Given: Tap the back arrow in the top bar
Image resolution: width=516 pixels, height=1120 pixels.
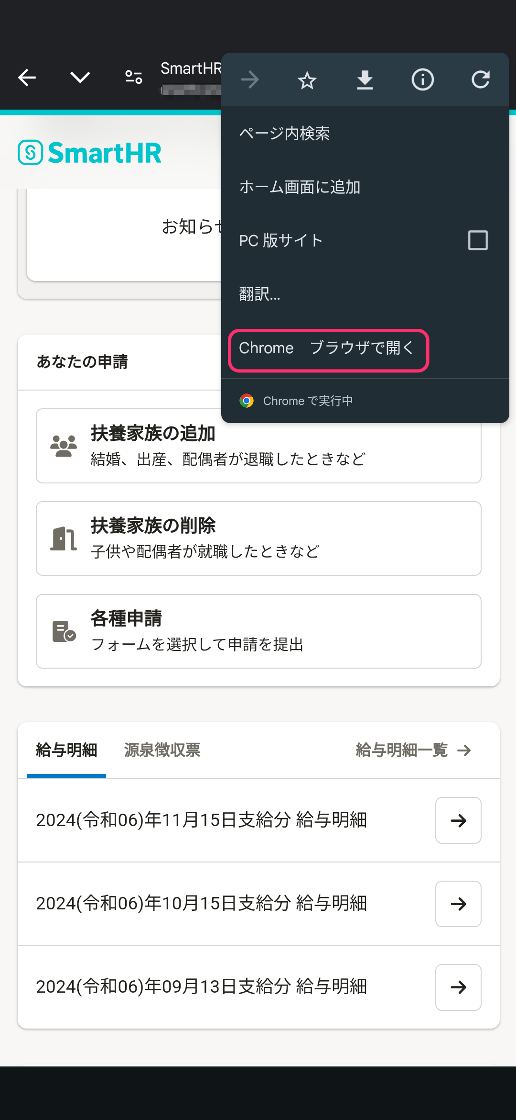Looking at the screenshot, I should (x=27, y=78).
